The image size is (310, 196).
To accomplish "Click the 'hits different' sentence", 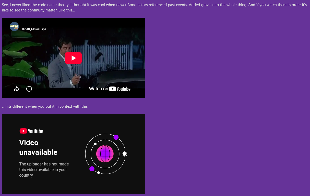I will coord(45,106).
